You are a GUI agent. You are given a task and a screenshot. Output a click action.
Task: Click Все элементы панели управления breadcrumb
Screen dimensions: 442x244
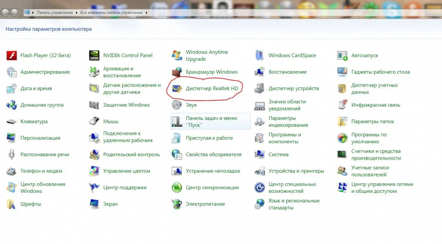[x=111, y=13]
